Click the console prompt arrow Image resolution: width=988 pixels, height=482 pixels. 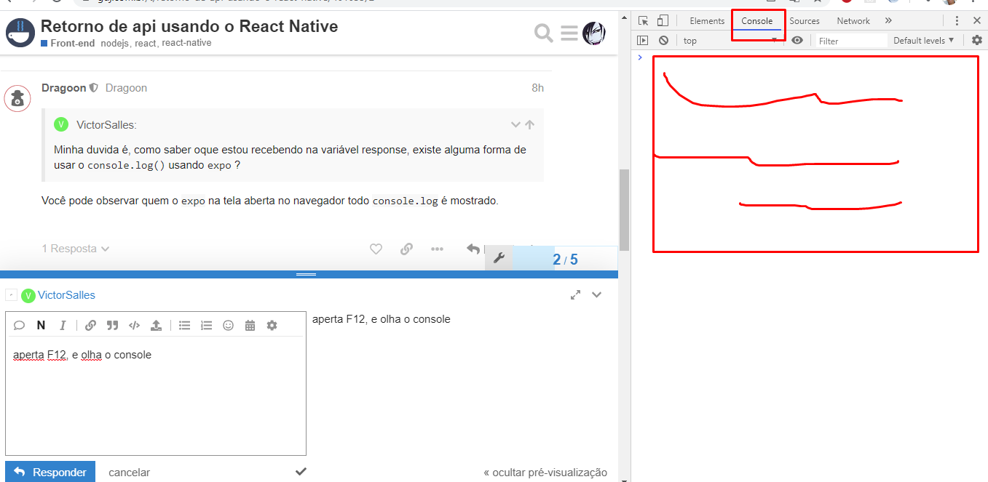640,57
